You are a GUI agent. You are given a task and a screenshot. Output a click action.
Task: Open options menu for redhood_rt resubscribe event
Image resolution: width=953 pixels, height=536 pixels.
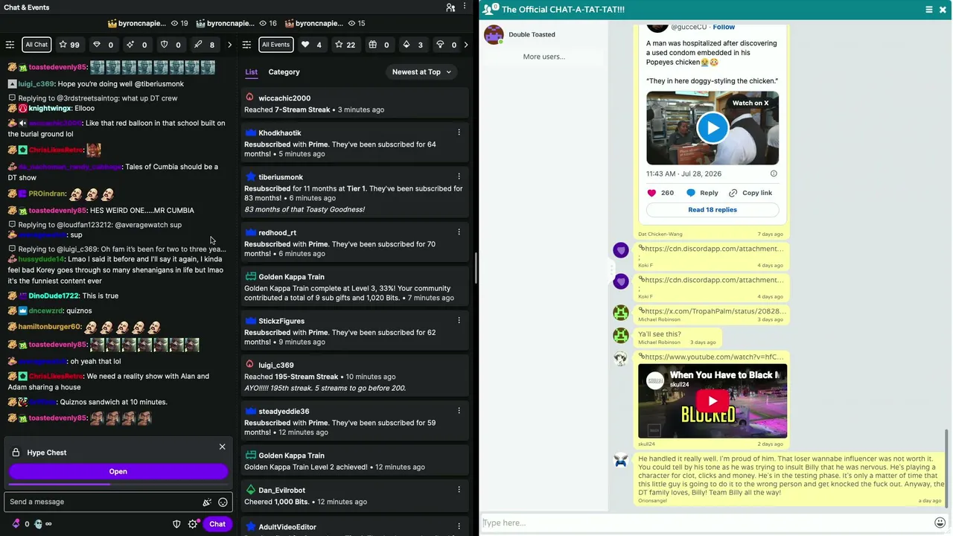tap(459, 232)
